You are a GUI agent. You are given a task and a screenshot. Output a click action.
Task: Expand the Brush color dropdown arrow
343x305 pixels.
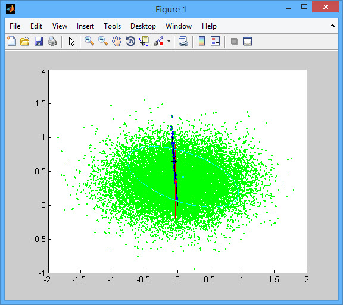click(x=169, y=41)
